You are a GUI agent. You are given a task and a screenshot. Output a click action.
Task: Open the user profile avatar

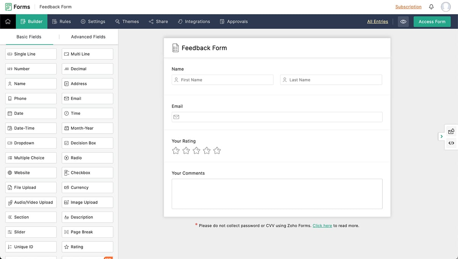445,7
